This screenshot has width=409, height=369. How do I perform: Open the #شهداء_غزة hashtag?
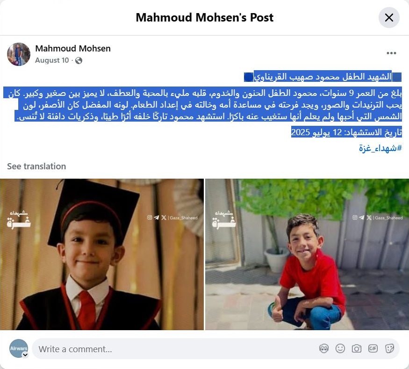380,148
